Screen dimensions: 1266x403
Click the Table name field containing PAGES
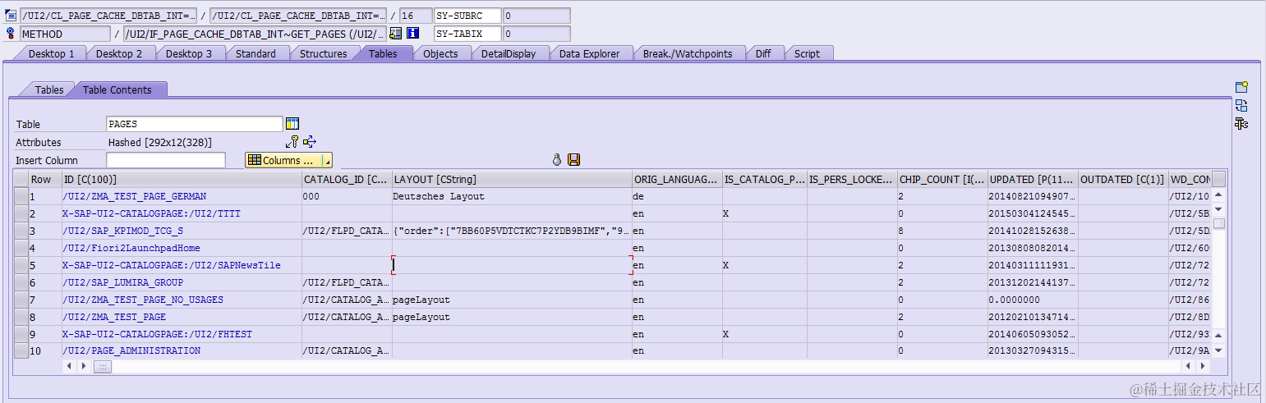click(x=195, y=124)
